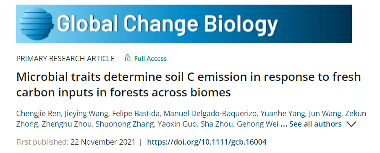Viewport: 380px width, 153px height.
Task: Expand the See all authors chevron
Action: [351, 124]
